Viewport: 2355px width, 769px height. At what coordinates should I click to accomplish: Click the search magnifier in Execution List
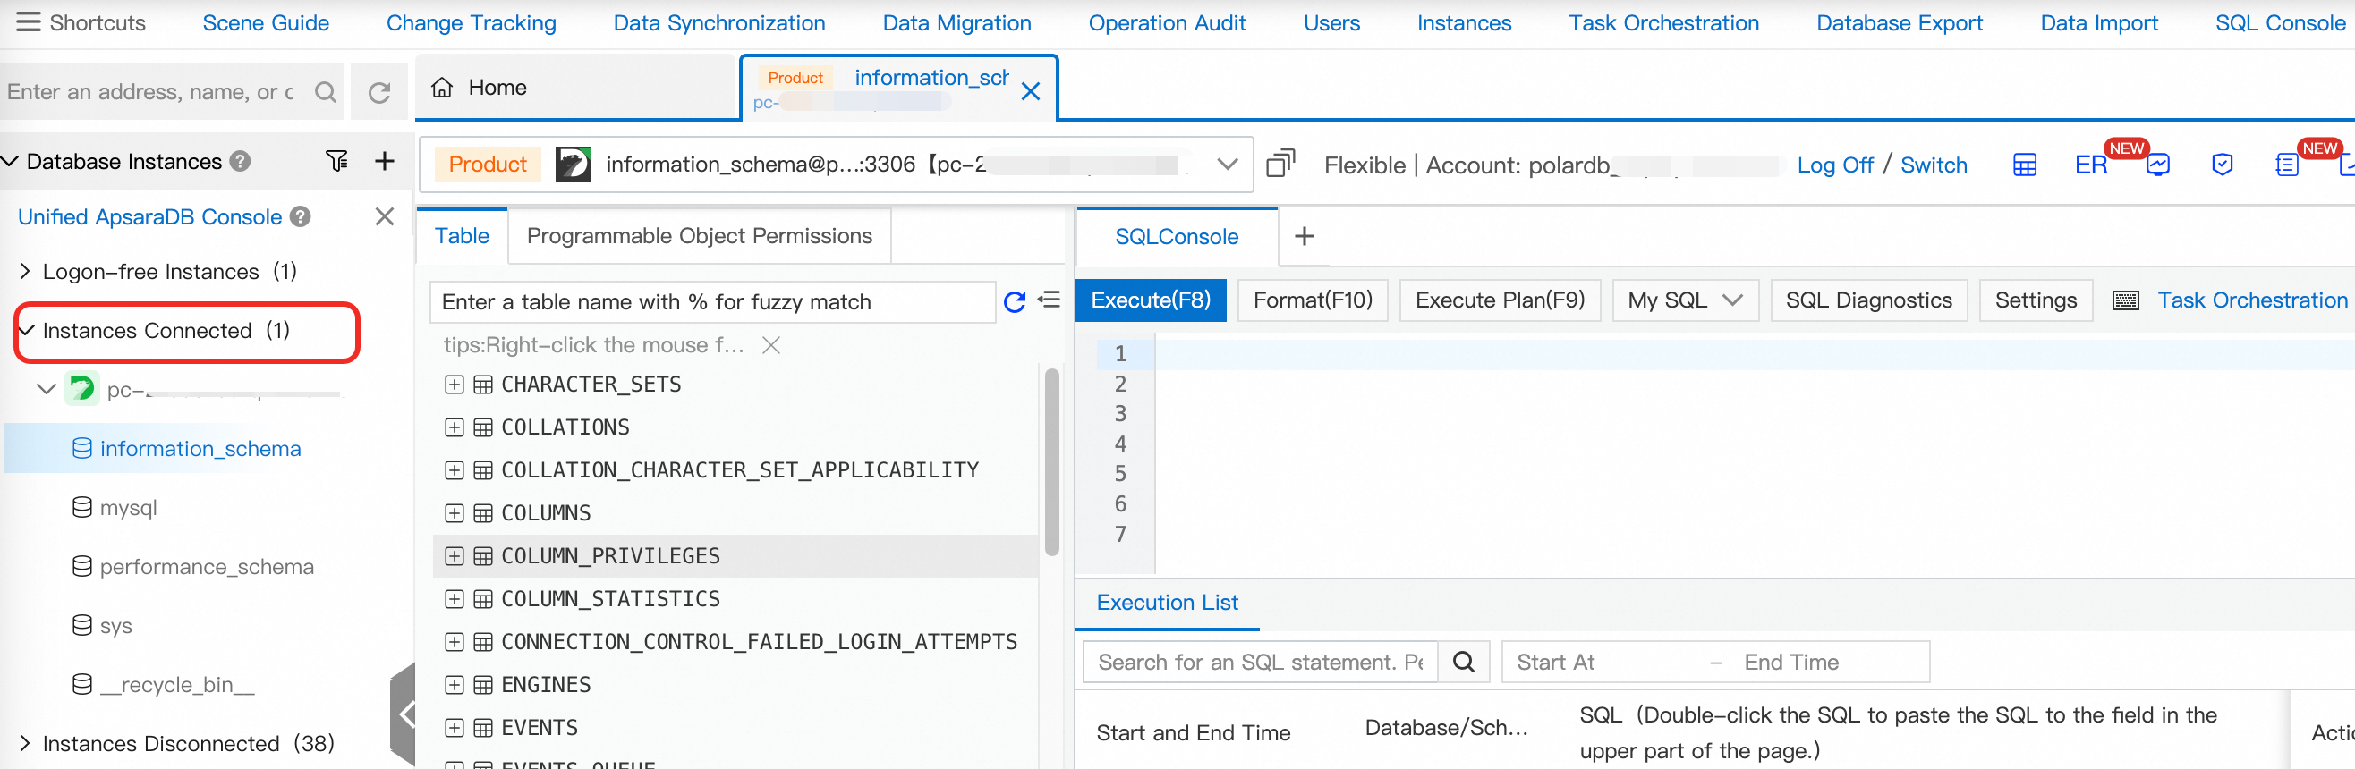[1463, 662]
